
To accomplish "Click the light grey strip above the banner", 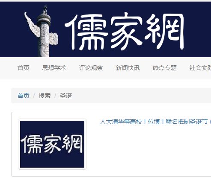I will coord(105,1).
